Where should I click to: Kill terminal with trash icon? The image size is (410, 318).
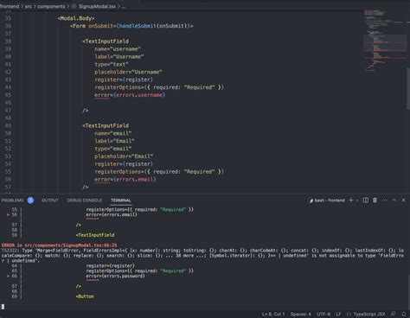point(375,200)
